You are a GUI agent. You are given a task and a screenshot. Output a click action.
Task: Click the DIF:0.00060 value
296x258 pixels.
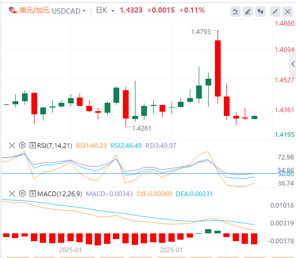[154, 194]
